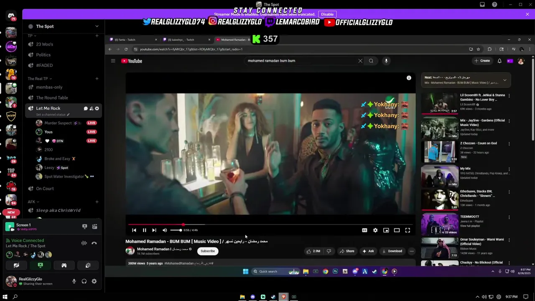The width and height of the screenshot is (535, 301).
Task: Open more actions ellipsis under video
Action: (412, 251)
